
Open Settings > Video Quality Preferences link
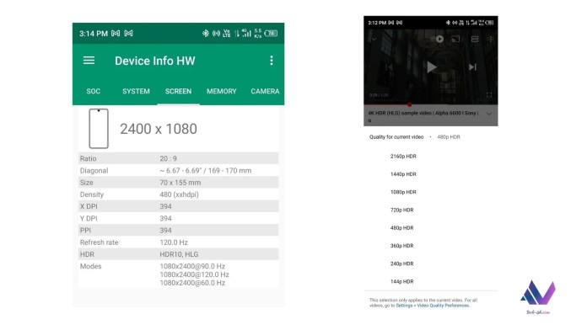click(433, 306)
